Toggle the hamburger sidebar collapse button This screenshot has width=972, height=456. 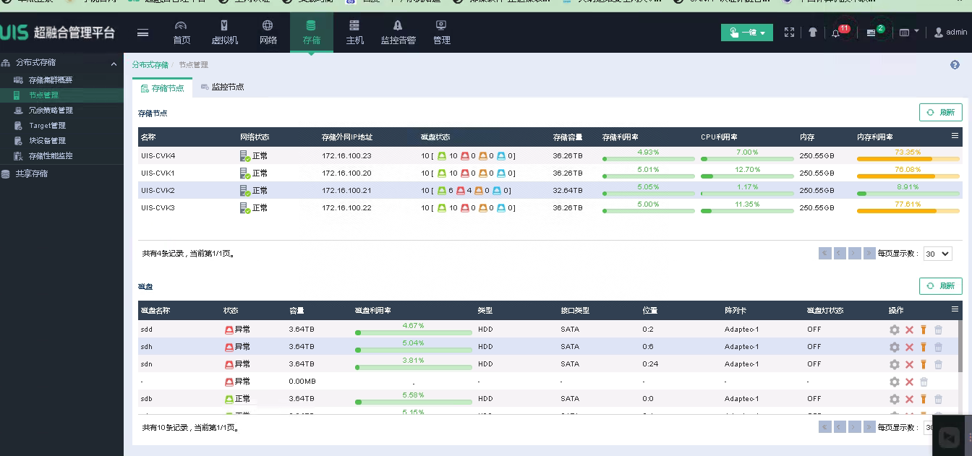(x=142, y=33)
